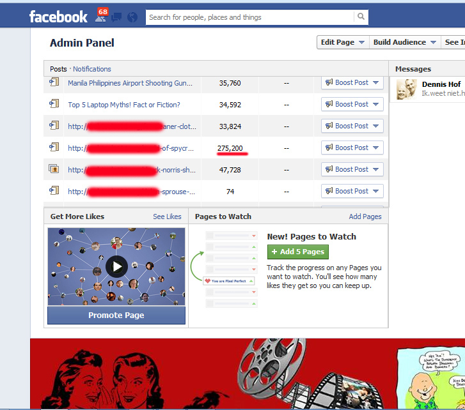Image resolution: width=465 pixels, height=410 pixels.
Task: Click the 275,200 reach value
Action: tap(230, 148)
